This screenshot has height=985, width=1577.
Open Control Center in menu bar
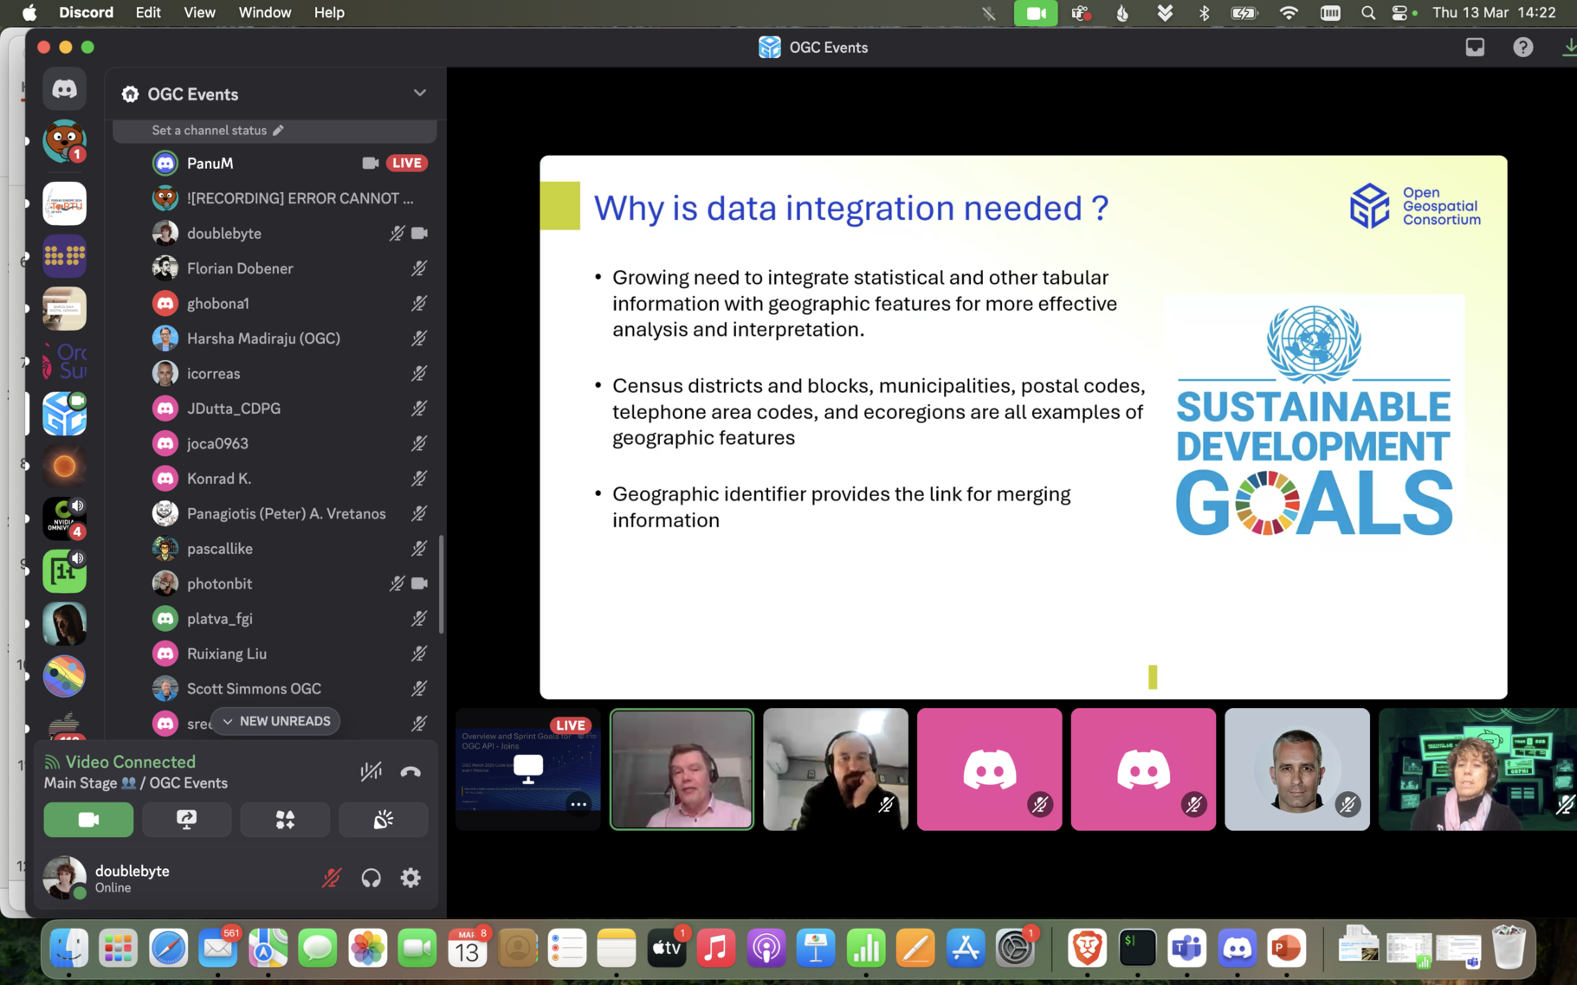click(x=1399, y=13)
